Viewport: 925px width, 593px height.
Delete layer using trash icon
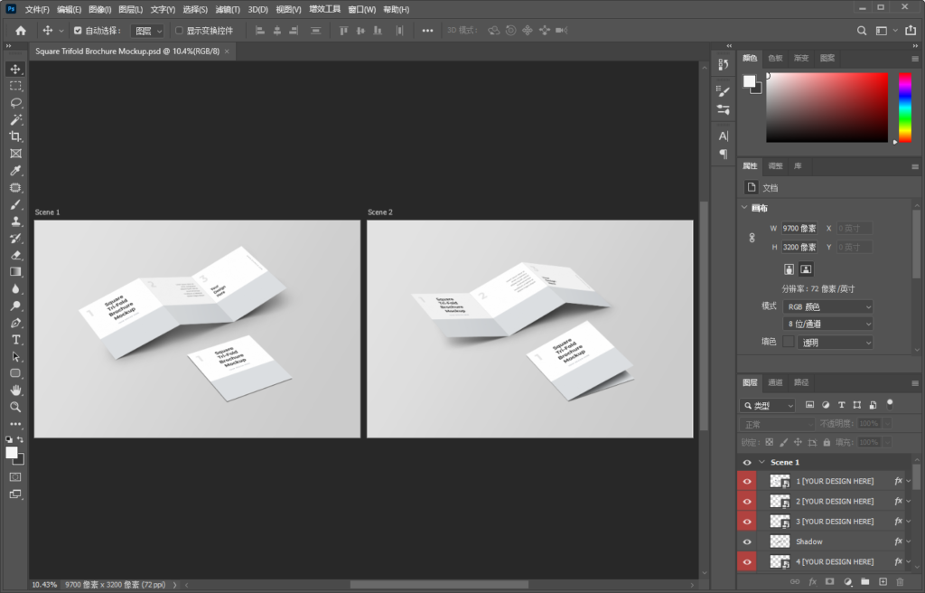(x=900, y=582)
